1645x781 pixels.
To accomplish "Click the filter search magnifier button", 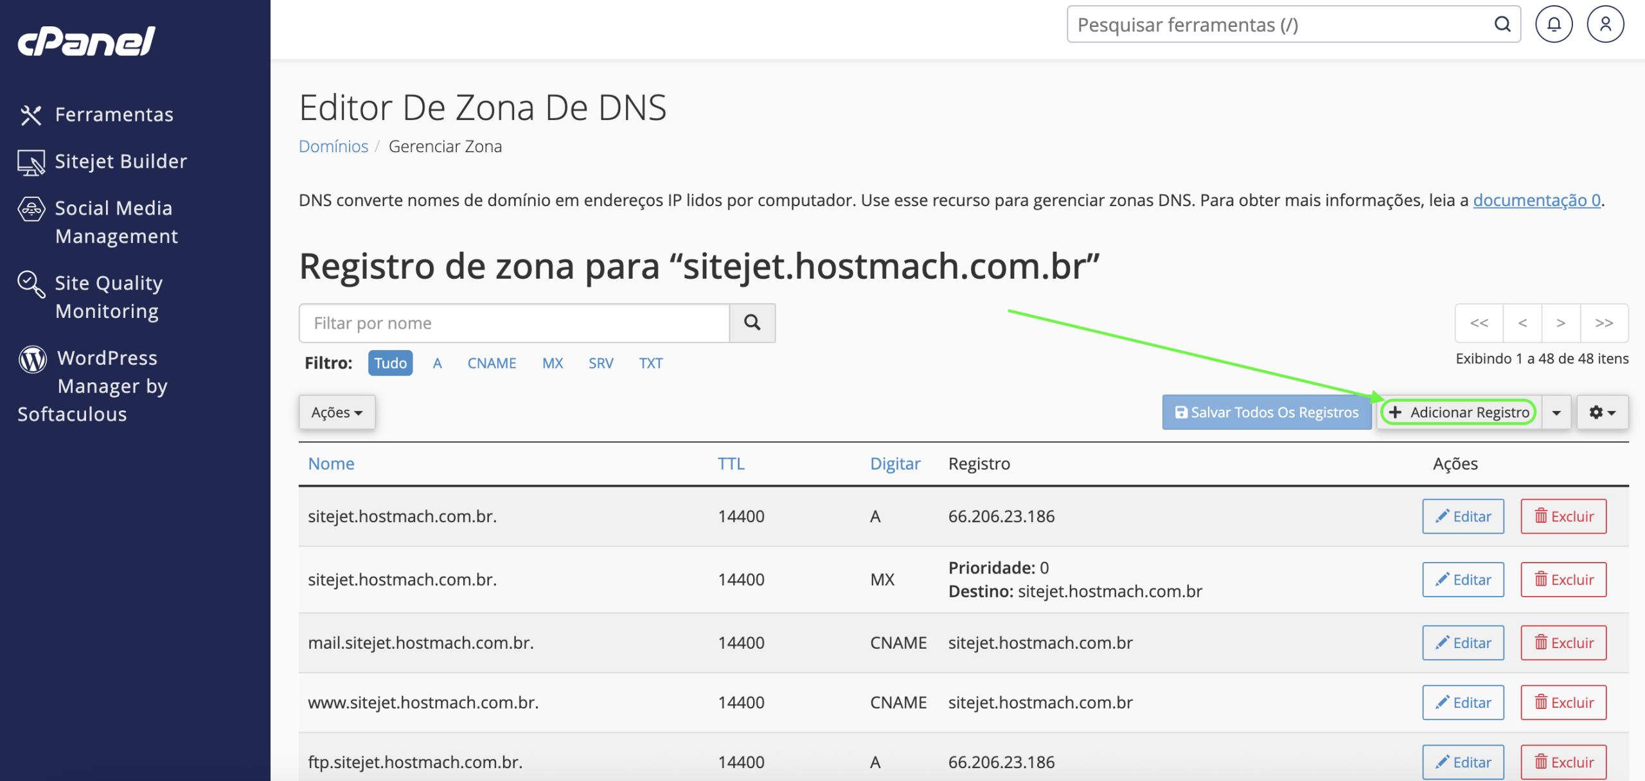I will (x=752, y=322).
